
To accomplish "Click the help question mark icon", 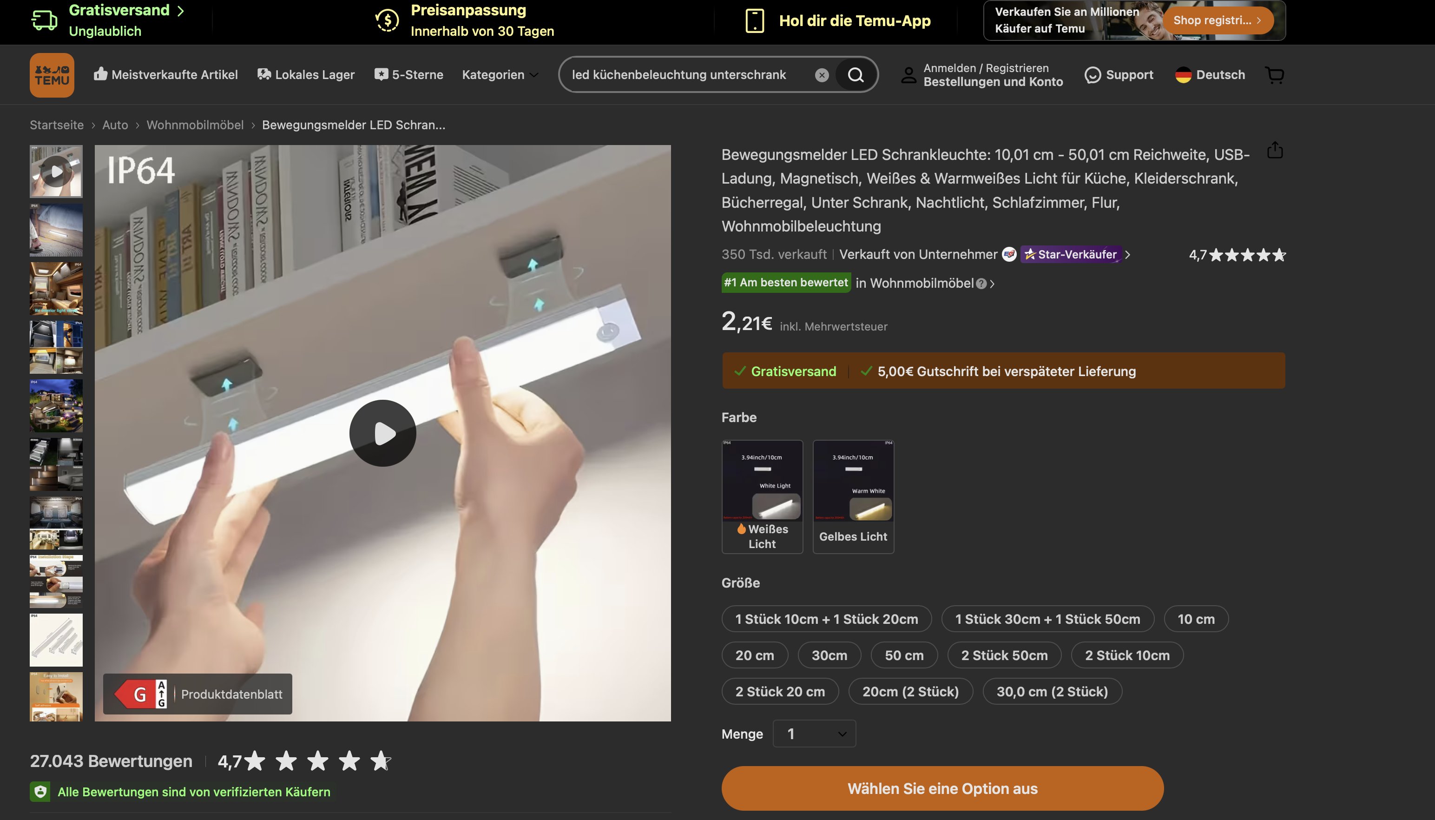I will point(981,284).
